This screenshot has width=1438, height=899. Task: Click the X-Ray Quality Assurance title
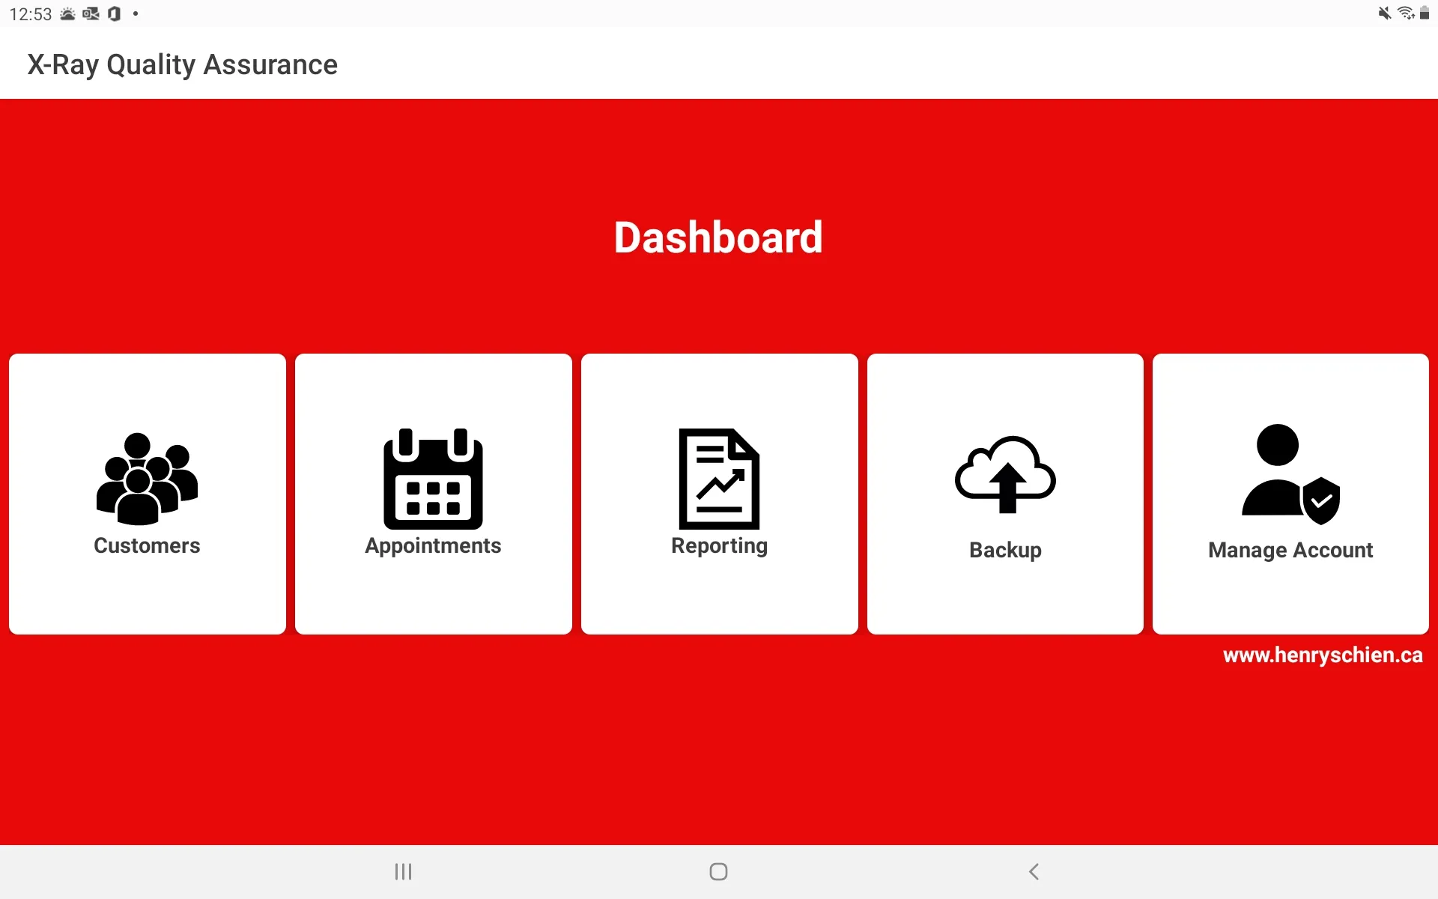click(x=182, y=64)
